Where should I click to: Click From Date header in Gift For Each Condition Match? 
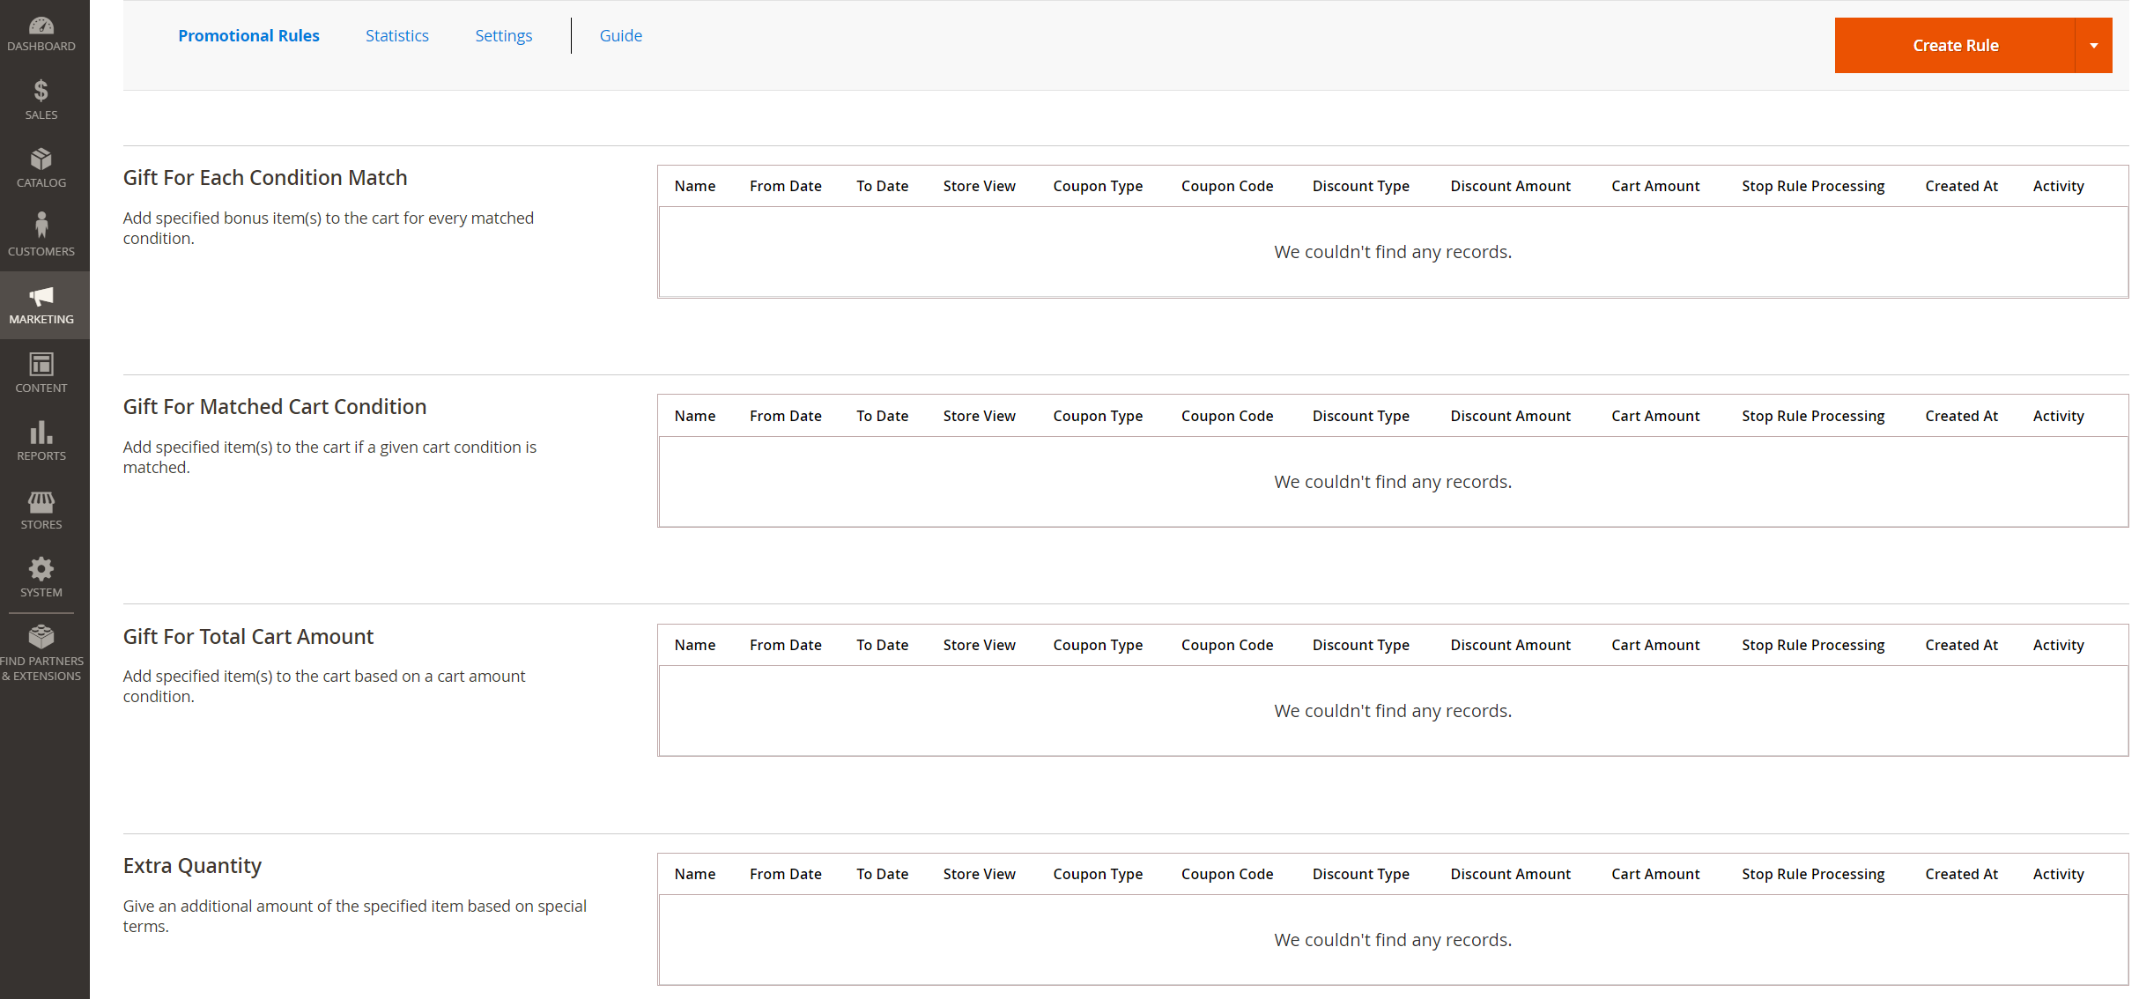[786, 186]
